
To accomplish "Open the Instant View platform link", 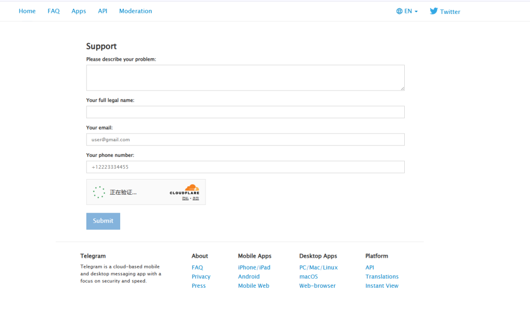I will coord(381,286).
